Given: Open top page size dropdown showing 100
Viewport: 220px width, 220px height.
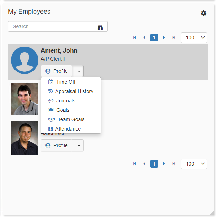Looking at the screenshot, I should (x=194, y=38).
